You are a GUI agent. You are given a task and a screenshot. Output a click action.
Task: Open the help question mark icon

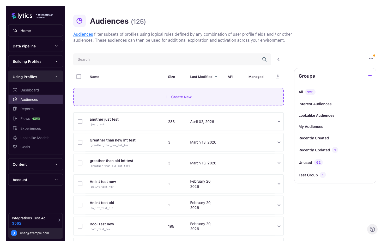(x=372, y=229)
